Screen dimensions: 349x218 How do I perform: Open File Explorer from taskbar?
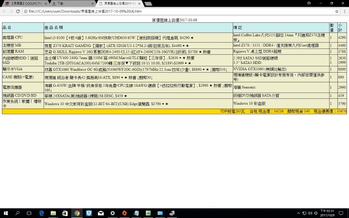(53, 213)
